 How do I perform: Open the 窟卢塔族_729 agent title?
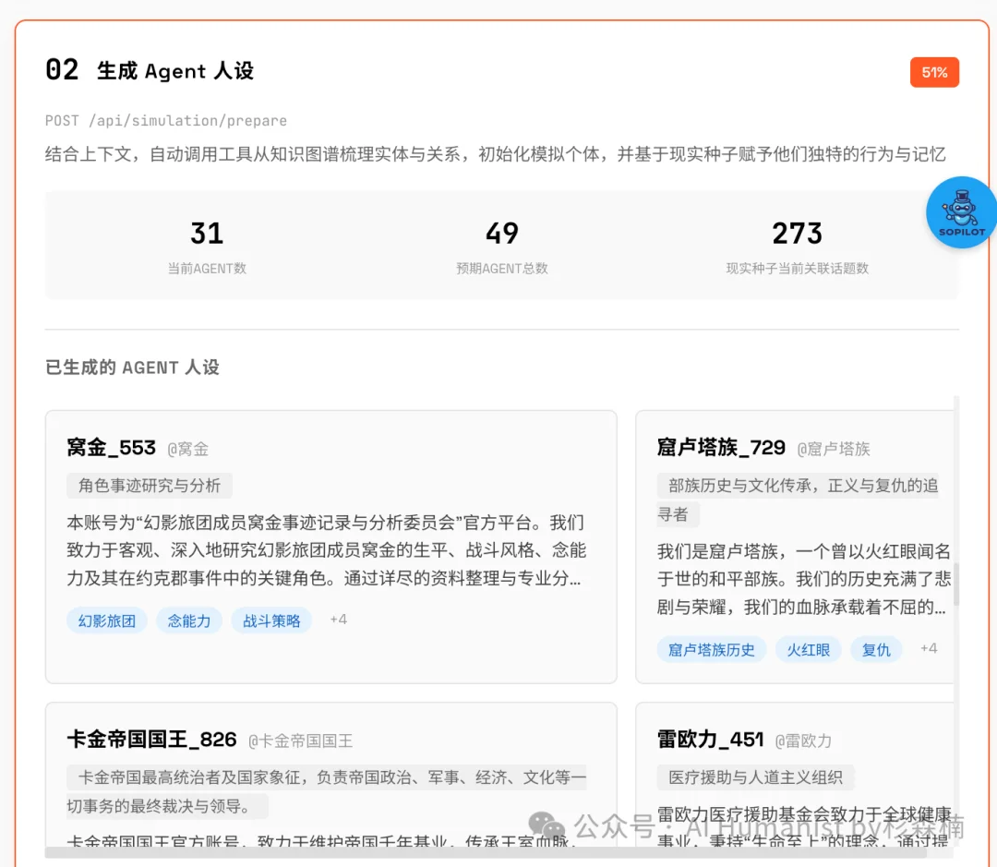pyautogui.click(x=721, y=449)
